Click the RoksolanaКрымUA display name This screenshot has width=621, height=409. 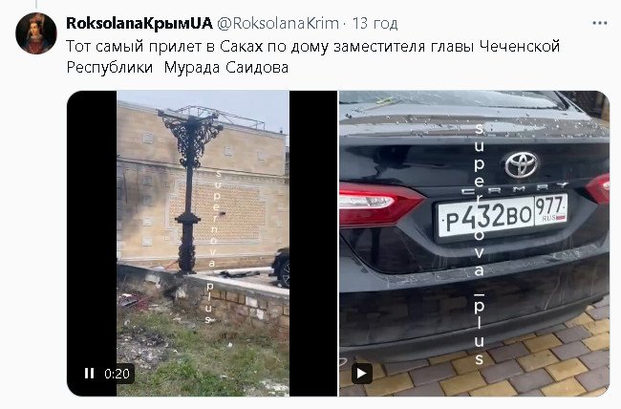139,23
